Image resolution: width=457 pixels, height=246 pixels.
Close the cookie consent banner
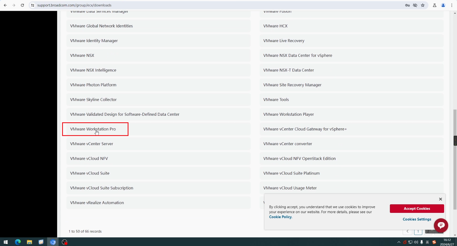tap(441, 199)
